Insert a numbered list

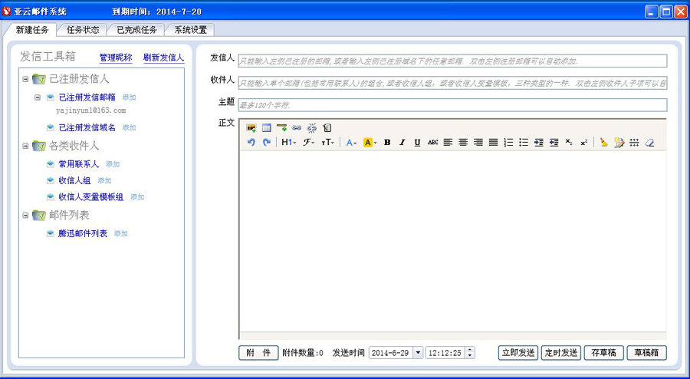(x=508, y=143)
